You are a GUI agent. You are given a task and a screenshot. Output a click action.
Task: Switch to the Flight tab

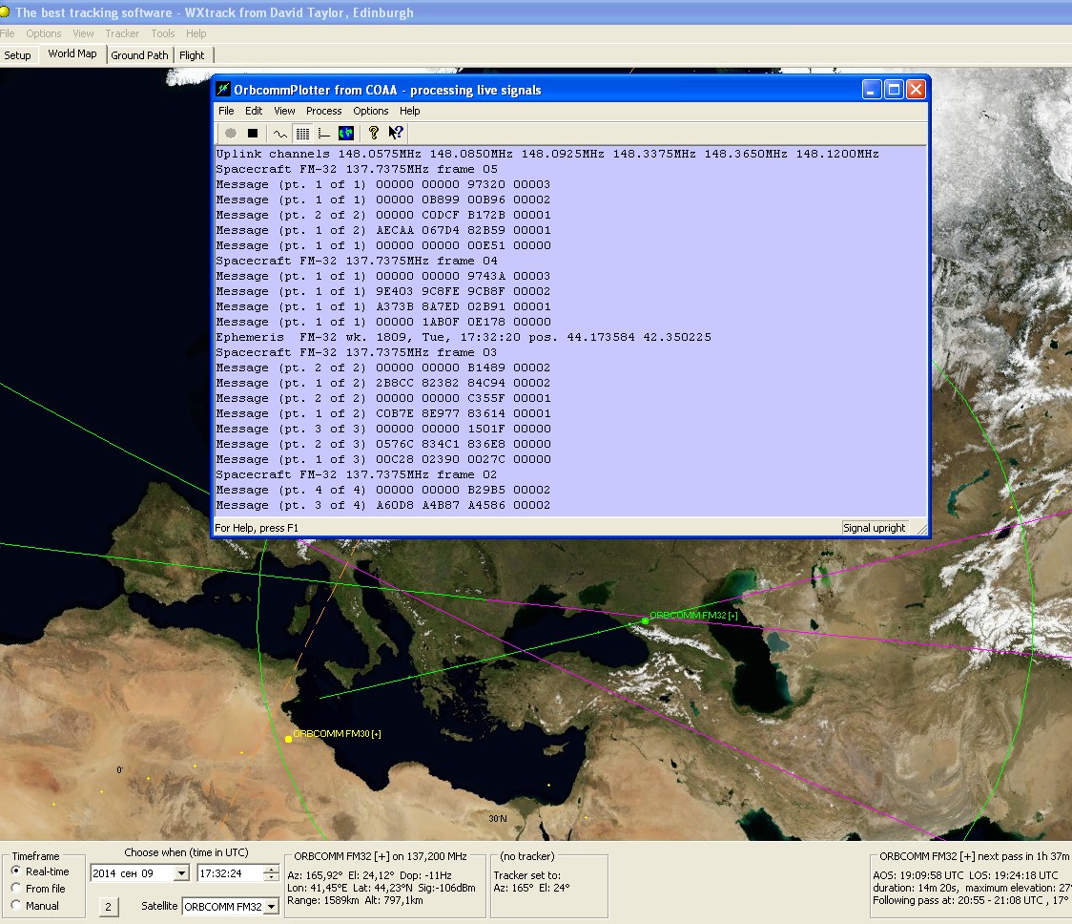click(192, 55)
